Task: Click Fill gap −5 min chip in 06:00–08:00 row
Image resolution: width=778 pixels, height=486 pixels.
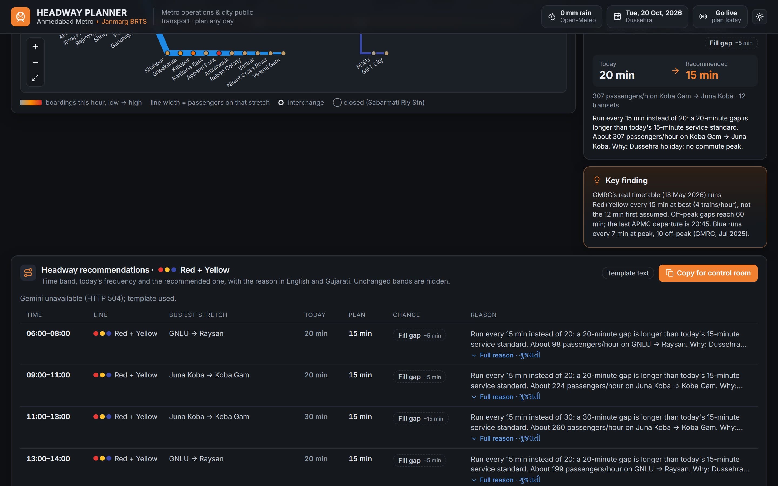Action: (419, 335)
